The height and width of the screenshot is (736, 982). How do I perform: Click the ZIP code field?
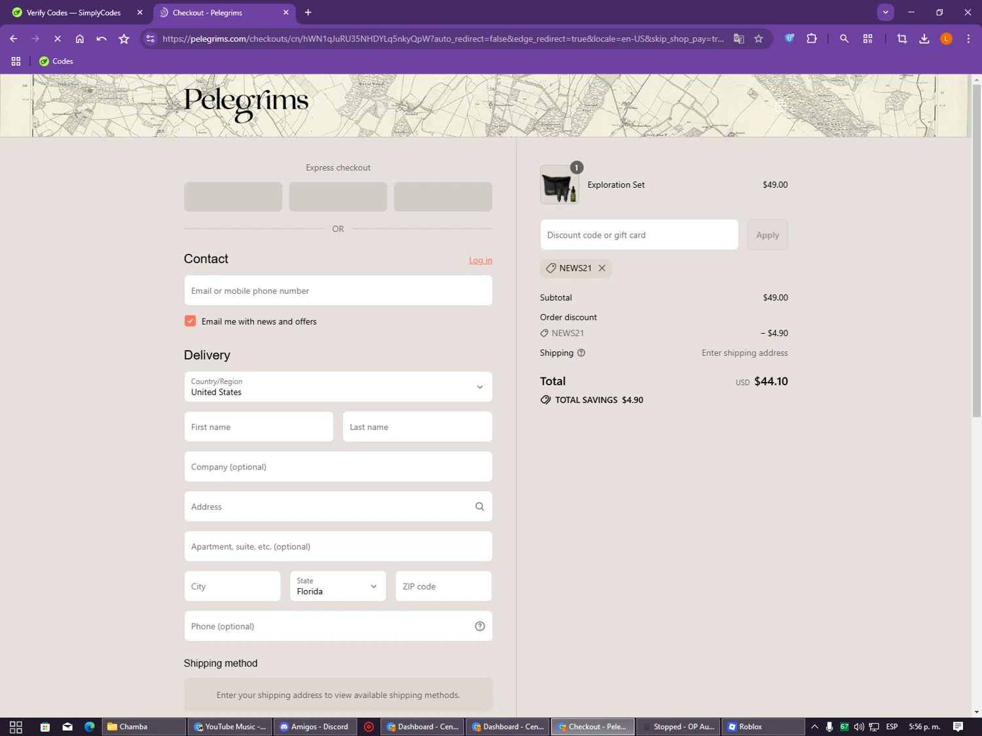pyautogui.click(x=444, y=586)
